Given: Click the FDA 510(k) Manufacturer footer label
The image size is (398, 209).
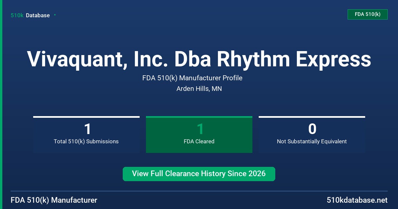Looking at the screenshot, I should point(54,200).
